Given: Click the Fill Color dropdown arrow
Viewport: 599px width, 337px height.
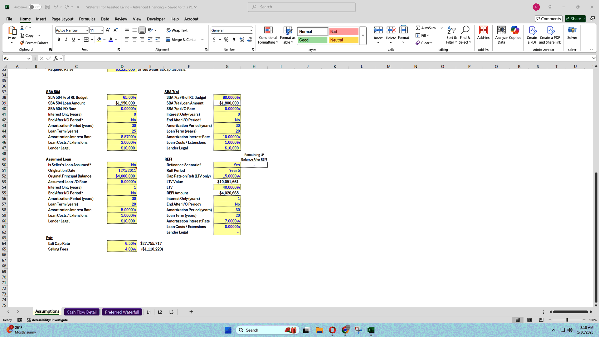Looking at the screenshot, I should tap(104, 40).
